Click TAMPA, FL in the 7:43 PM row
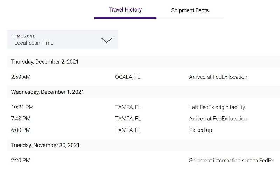280x170 pixels. coord(128,119)
